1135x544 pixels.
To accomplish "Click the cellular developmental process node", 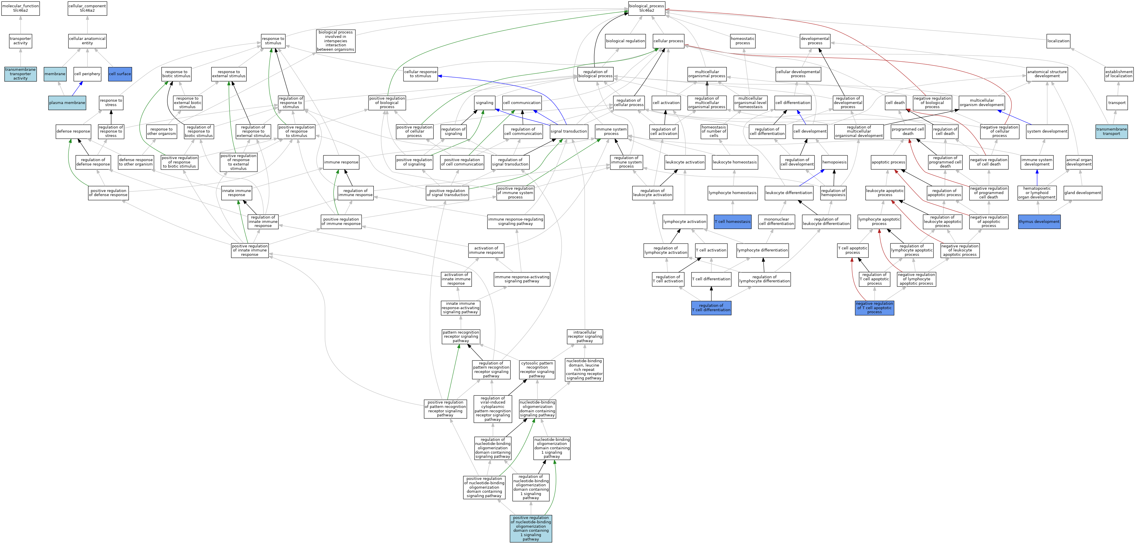I will coord(798,74).
